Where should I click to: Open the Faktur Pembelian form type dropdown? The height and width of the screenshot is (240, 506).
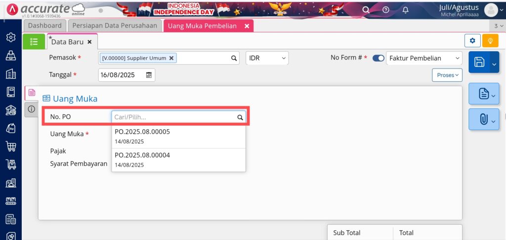424,58
